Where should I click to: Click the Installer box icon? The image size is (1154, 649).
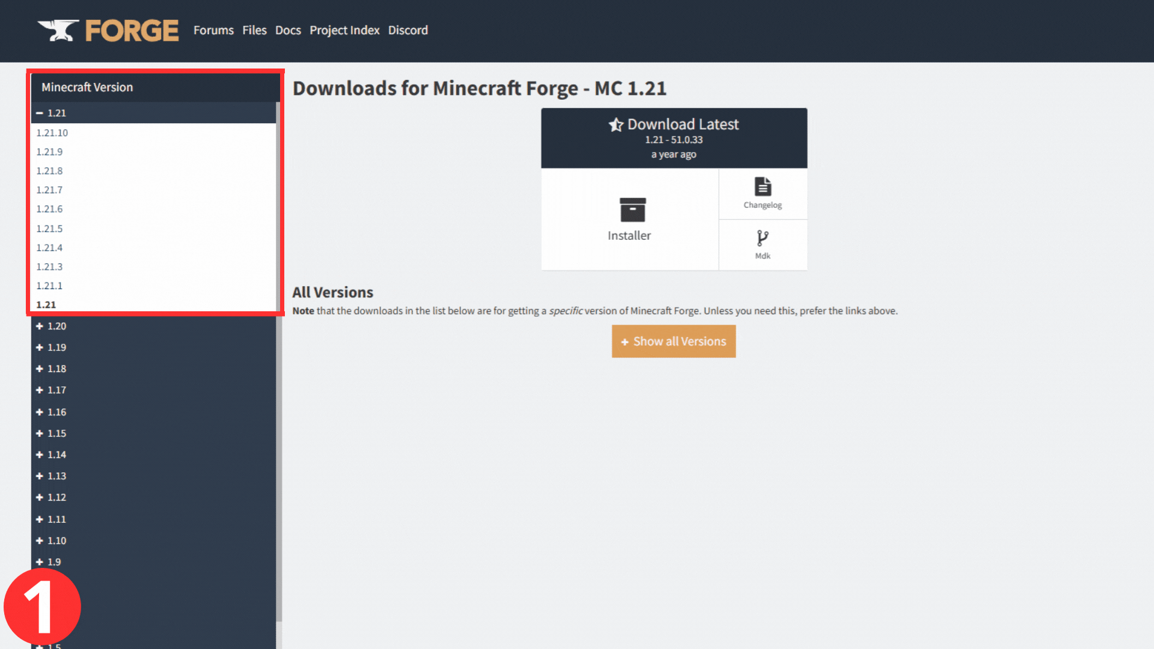pos(632,210)
